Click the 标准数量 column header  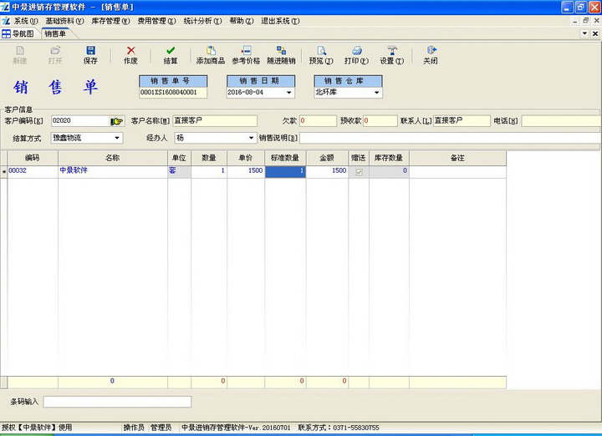(285, 158)
